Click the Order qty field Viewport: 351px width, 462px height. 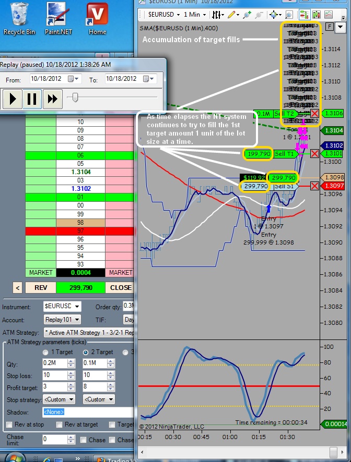(128, 306)
